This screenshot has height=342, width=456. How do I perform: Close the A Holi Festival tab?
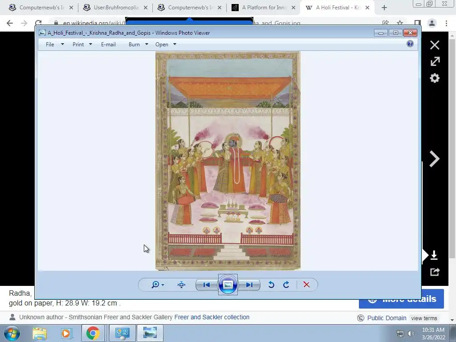(367, 8)
